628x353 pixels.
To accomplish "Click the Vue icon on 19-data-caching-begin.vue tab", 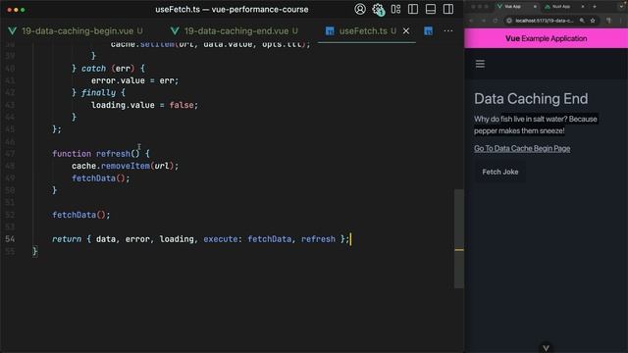I will click(13, 30).
